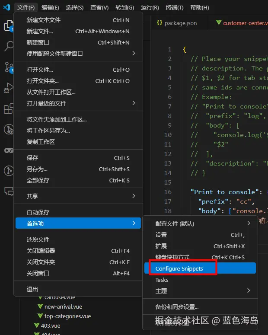Choose 将文件夹添加到工作区... entry

78,119
